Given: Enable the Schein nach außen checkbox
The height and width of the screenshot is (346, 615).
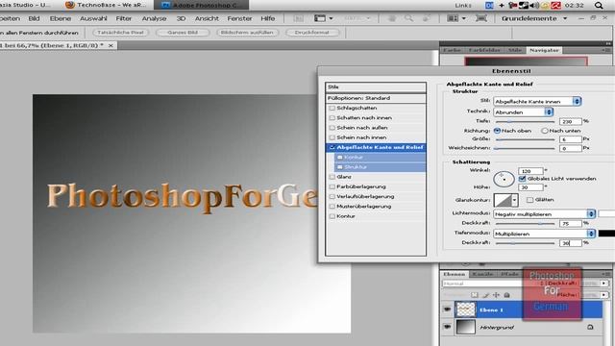Looking at the screenshot, I should pos(332,128).
